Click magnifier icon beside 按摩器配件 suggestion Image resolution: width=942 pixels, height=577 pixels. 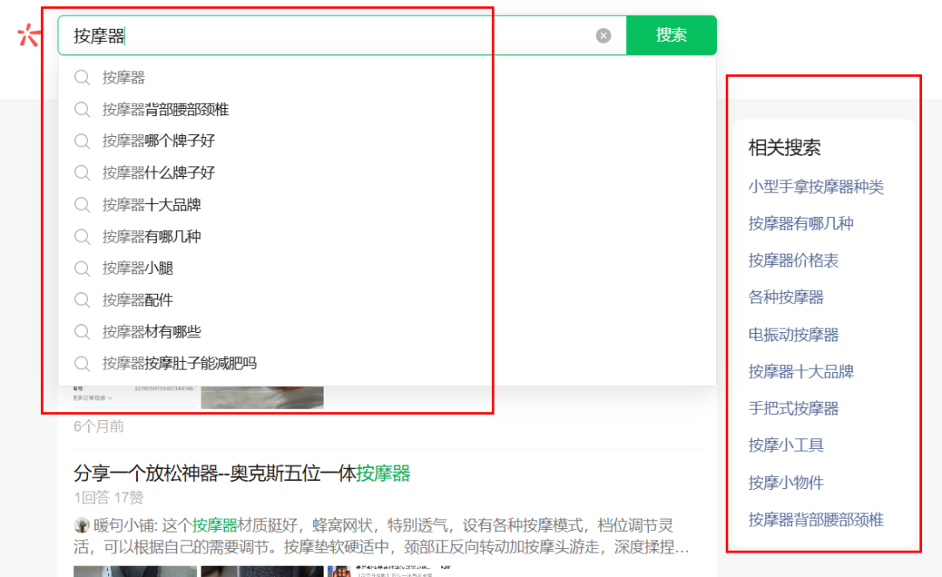82,300
